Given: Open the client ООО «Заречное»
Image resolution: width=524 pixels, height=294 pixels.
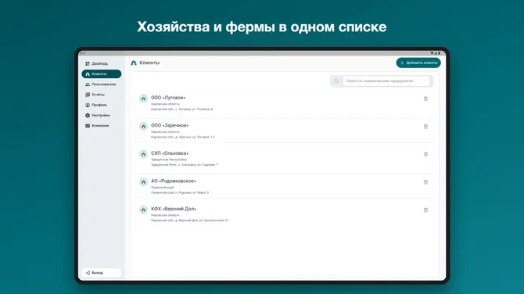Looking at the screenshot, I should tap(170, 125).
